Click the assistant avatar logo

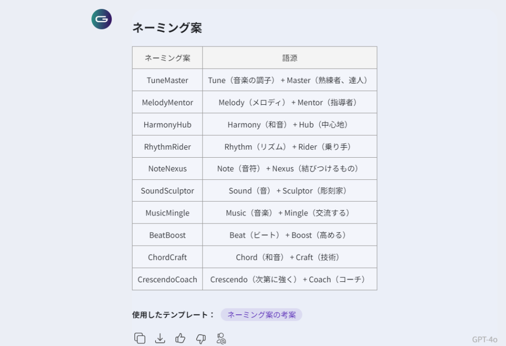[102, 19]
